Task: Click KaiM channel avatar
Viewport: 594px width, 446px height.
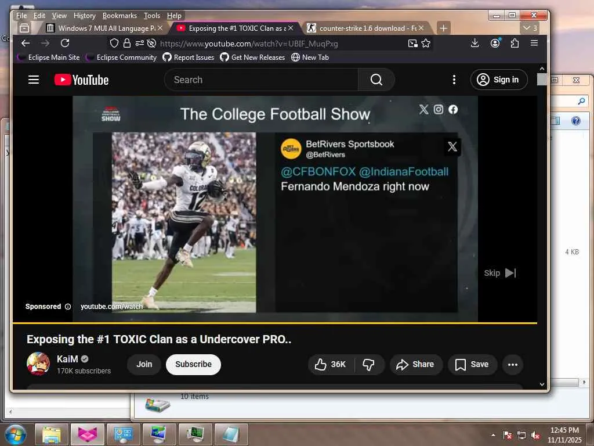Action: point(38,364)
